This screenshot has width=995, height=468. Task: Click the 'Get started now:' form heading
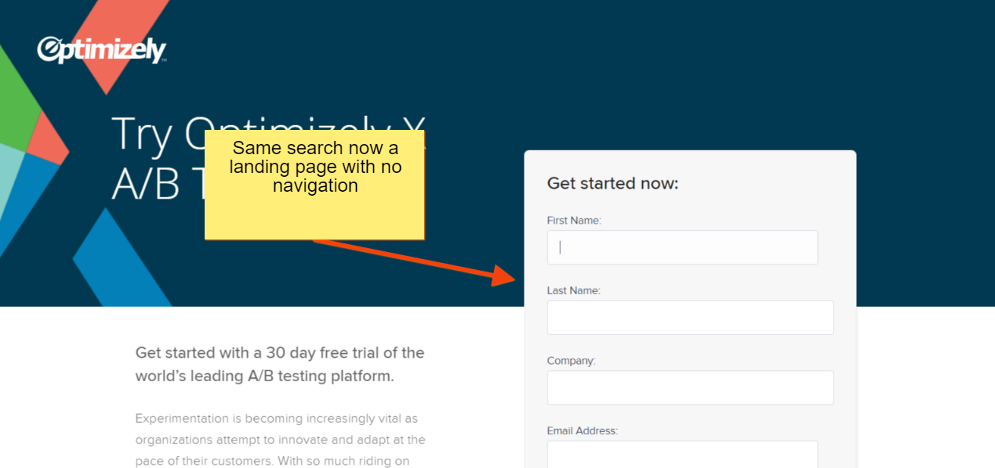pyautogui.click(x=612, y=183)
